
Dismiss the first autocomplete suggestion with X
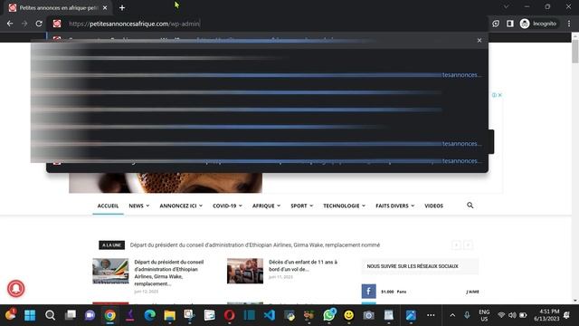[x=479, y=40]
